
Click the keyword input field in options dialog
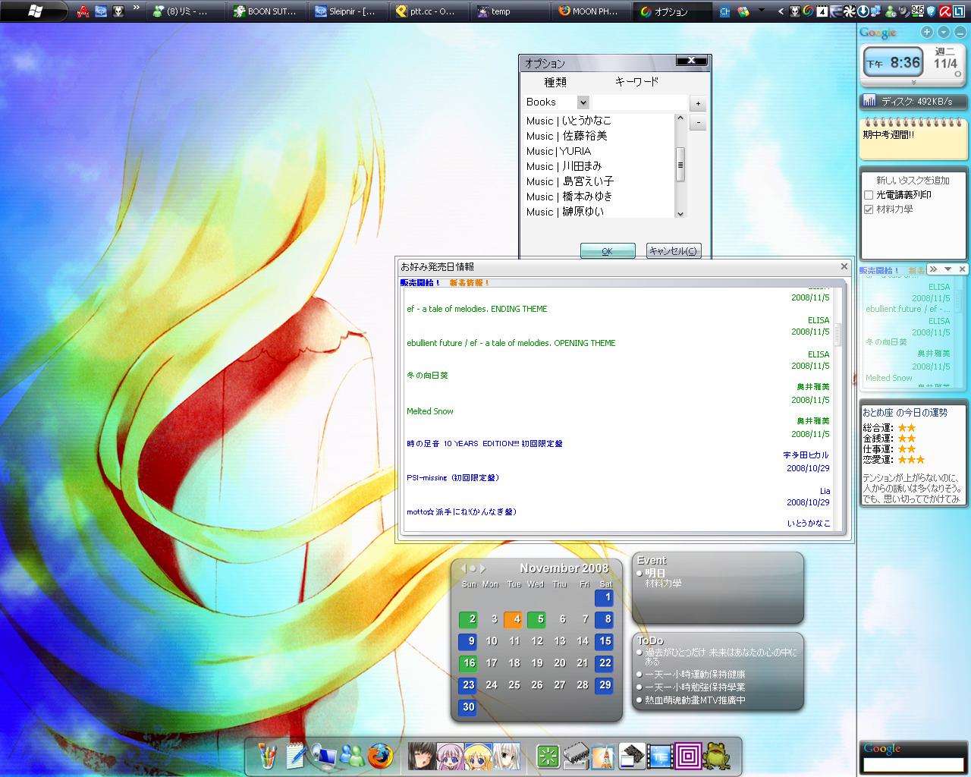click(639, 102)
